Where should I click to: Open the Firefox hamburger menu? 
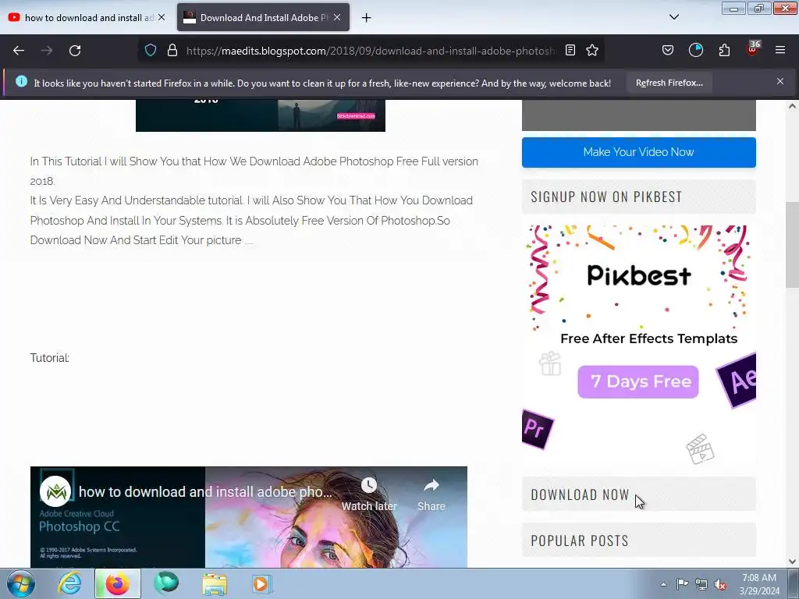pos(780,51)
